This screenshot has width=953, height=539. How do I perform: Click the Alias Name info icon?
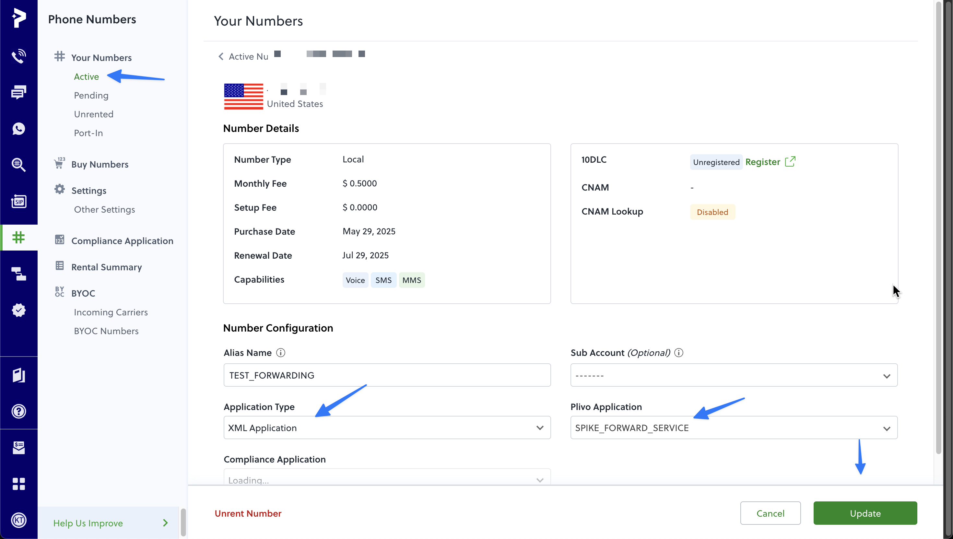tap(281, 353)
